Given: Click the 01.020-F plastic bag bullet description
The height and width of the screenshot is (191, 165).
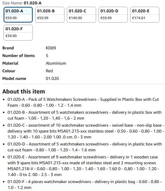Looking at the screenshot, I should [x=85, y=185].
